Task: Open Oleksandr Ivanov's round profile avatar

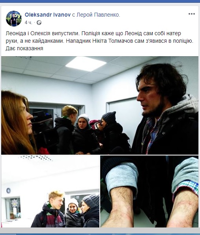Action: click(14, 19)
